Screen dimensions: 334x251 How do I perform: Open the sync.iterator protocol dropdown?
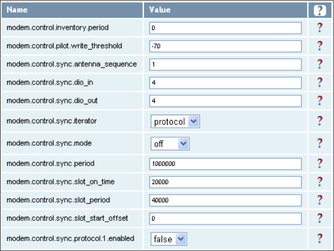pos(175,121)
